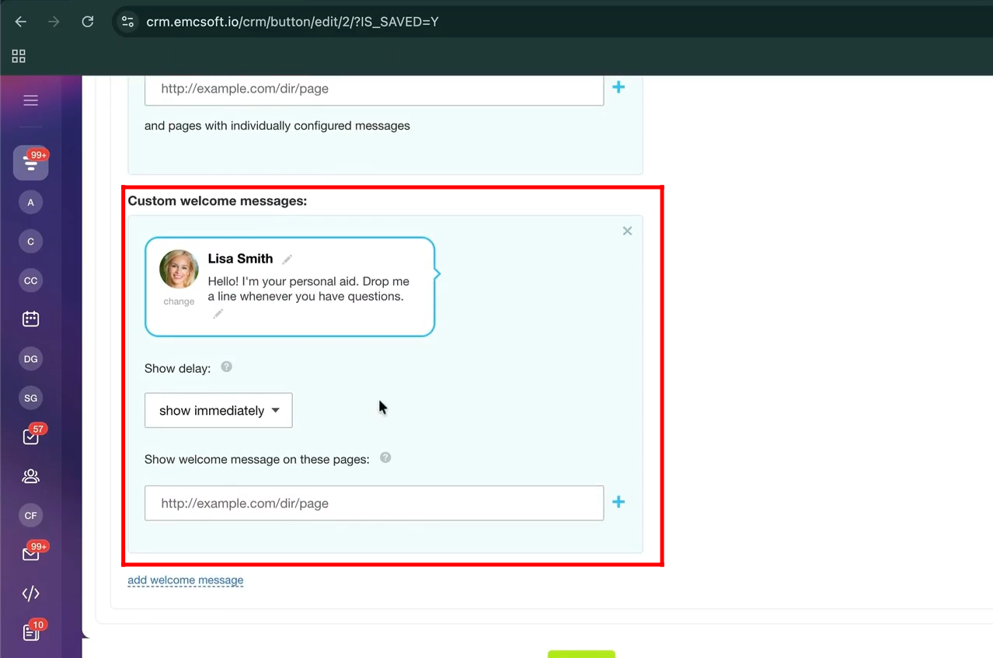
Task: Reload the page using browser refresh button
Action: pyautogui.click(x=88, y=22)
